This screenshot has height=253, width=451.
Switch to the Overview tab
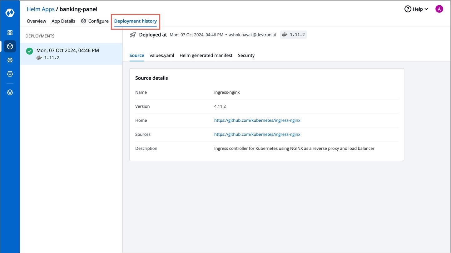pyautogui.click(x=36, y=21)
